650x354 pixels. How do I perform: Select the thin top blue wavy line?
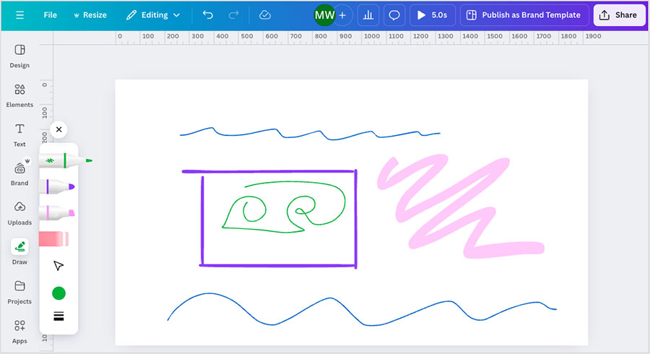click(310, 134)
